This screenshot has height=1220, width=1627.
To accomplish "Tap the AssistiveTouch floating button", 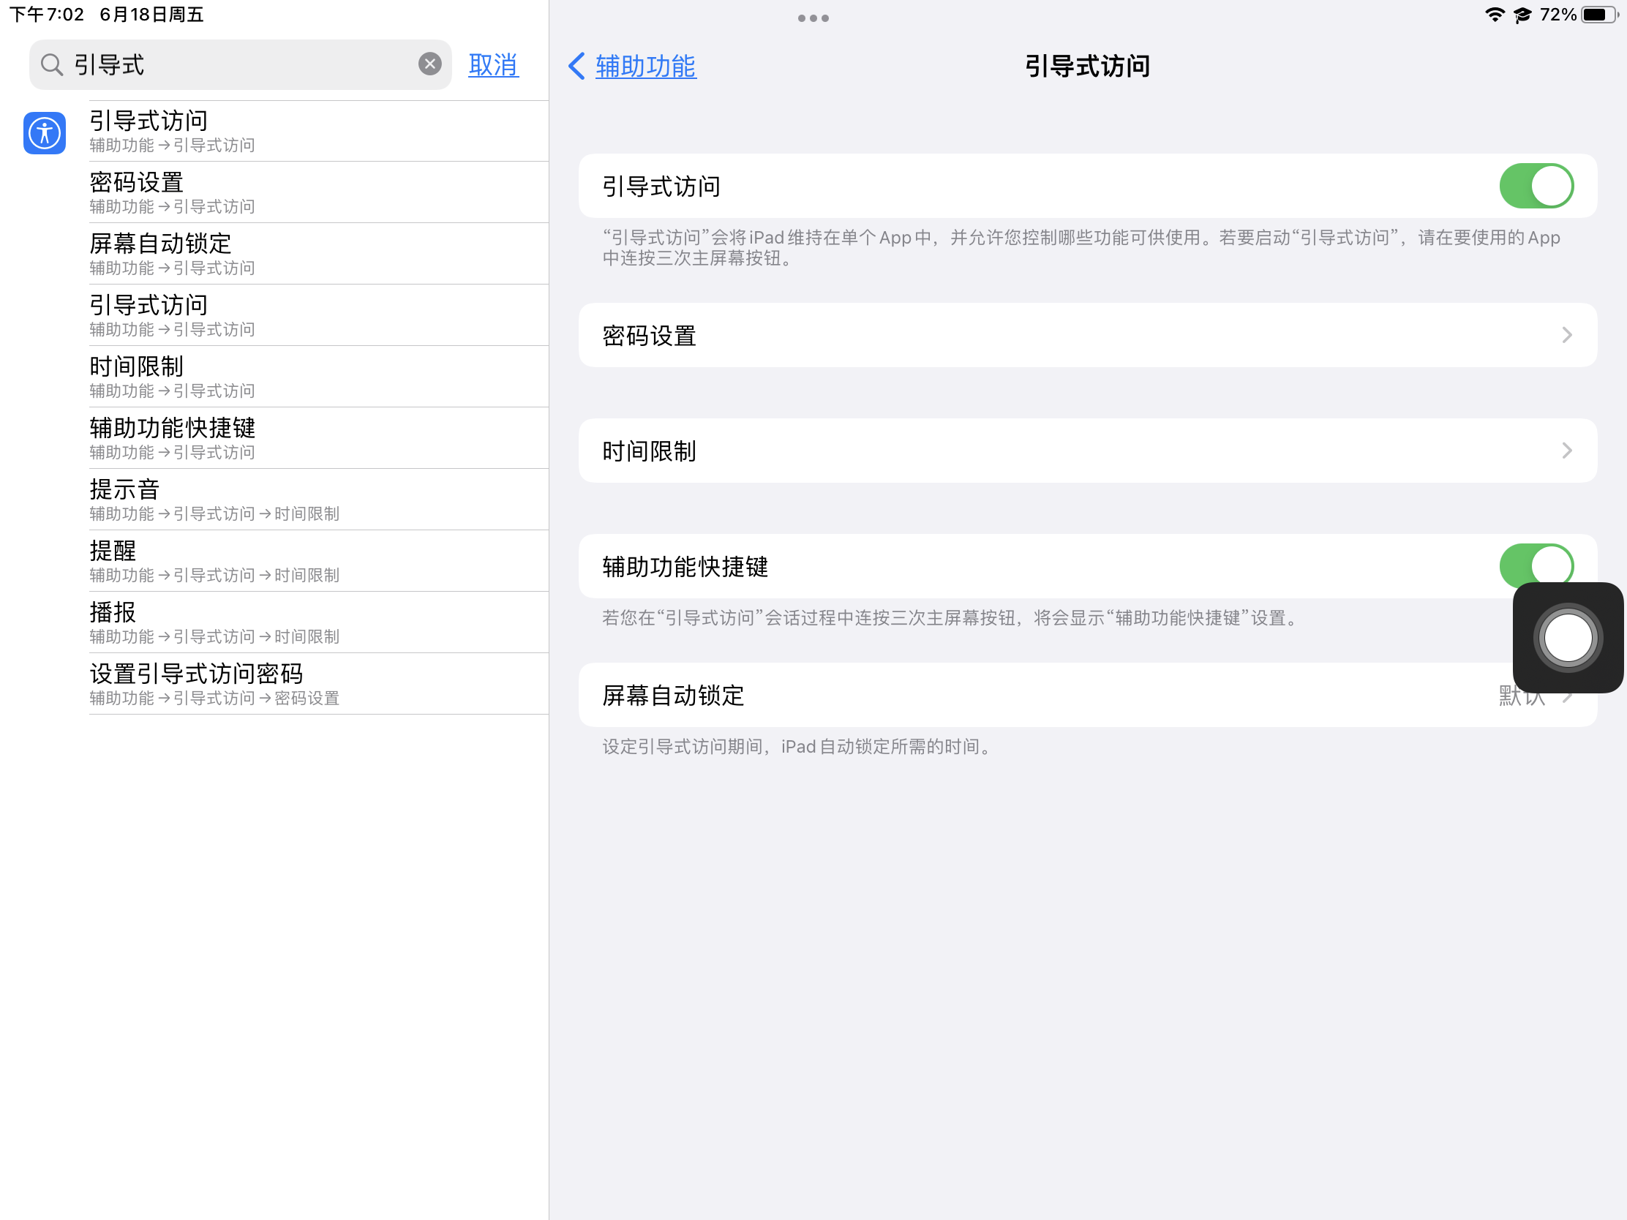I will [1568, 638].
